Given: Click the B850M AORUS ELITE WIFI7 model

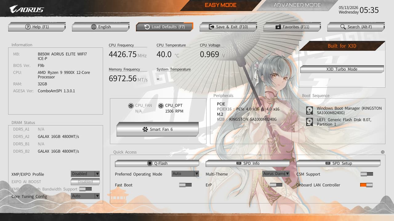Looking at the screenshot, I should [x=62, y=56].
